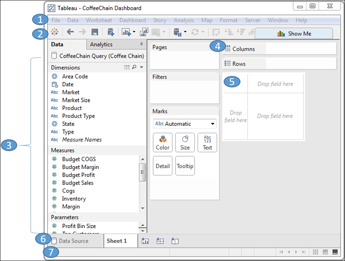Open the Dimensions pane menu arrow
The width and height of the screenshot is (345, 261).
pyautogui.click(x=142, y=67)
